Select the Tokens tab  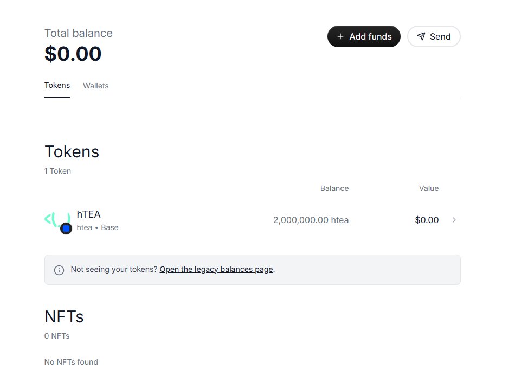click(x=57, y=85)
